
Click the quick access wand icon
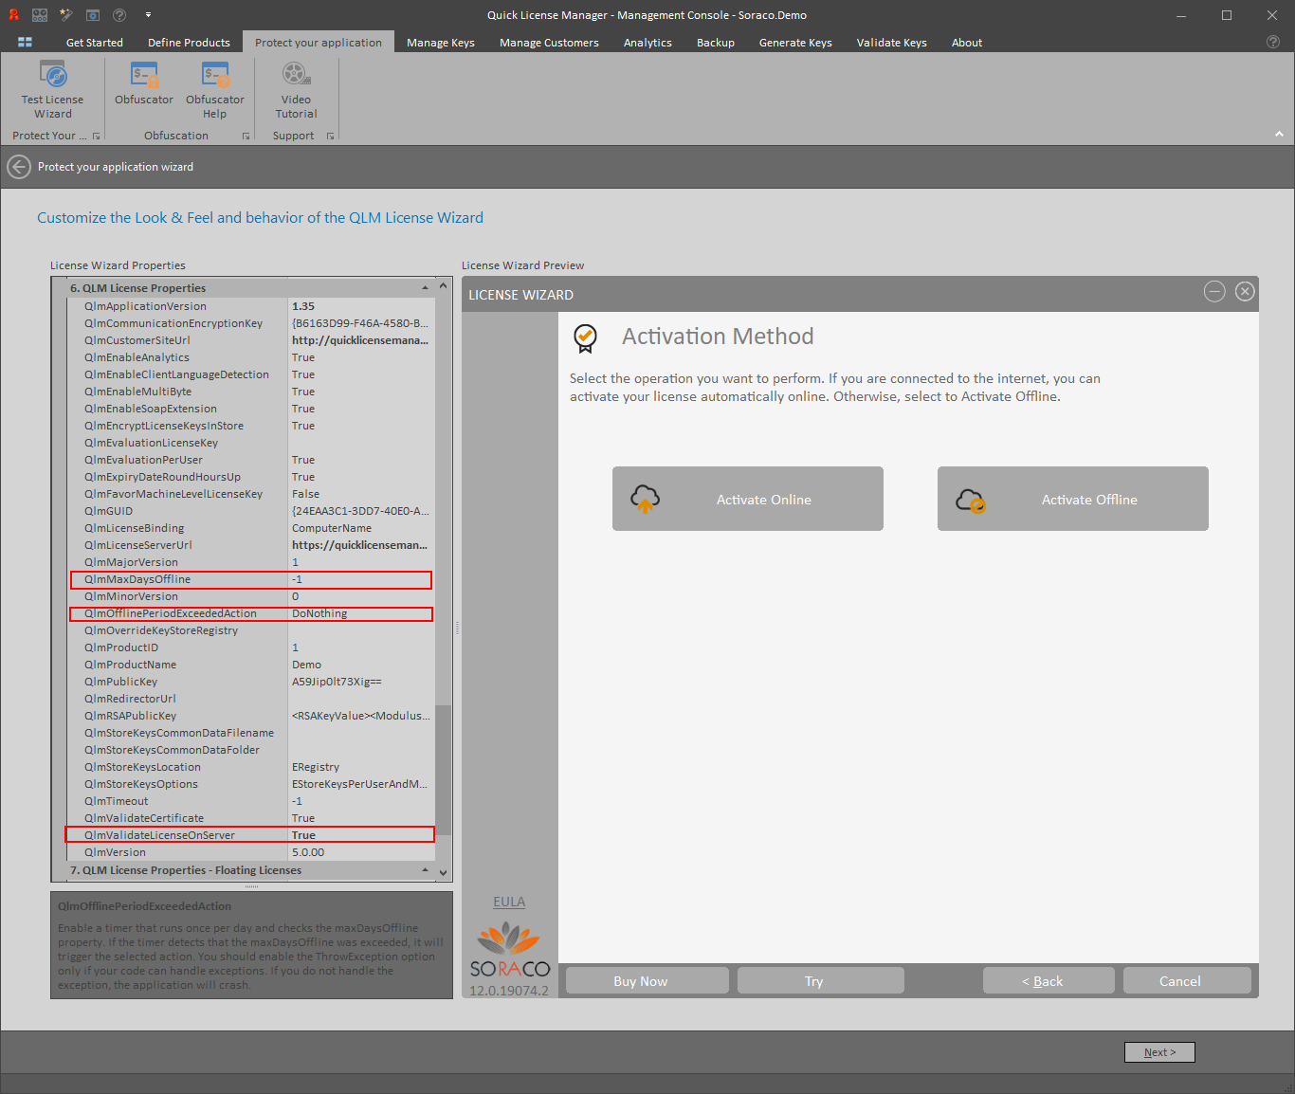65,14
